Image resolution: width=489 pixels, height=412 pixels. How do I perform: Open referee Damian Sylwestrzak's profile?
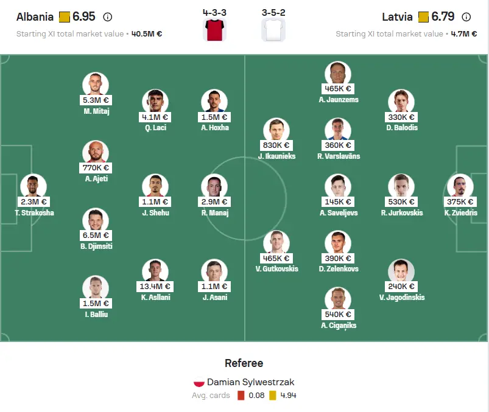pos(251,382)
